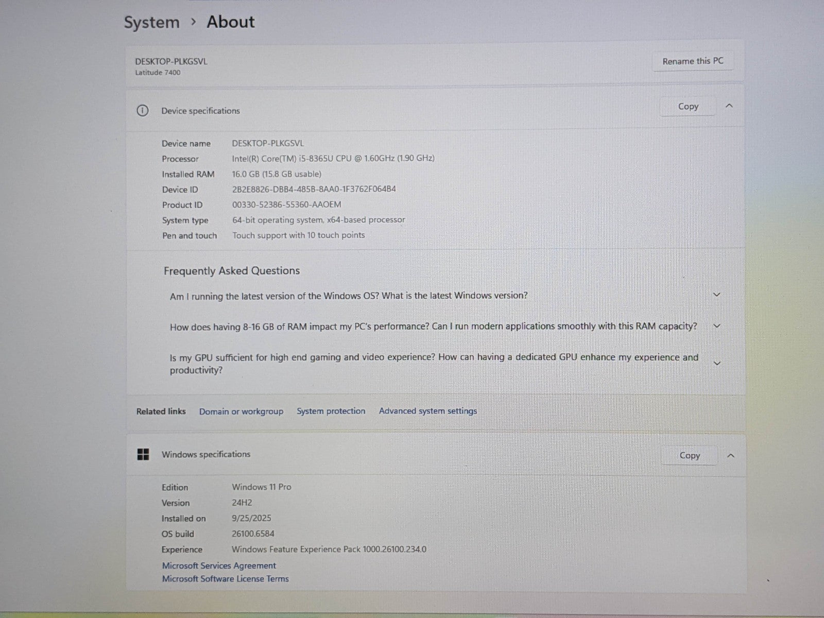This screenshot has height=618, width=824.
Task: Click the Latitude 7400 model label
Action: point(158,73)
